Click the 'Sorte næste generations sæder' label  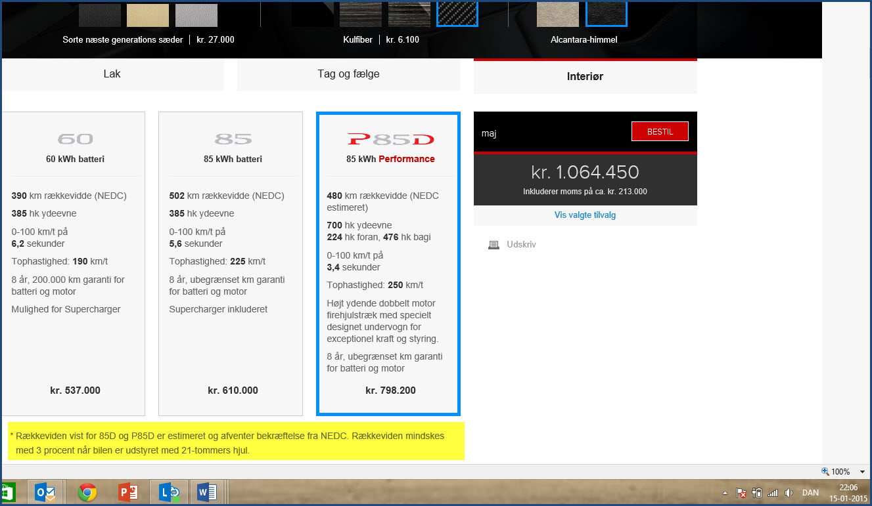pyautogui.click(x=123, y=39)
